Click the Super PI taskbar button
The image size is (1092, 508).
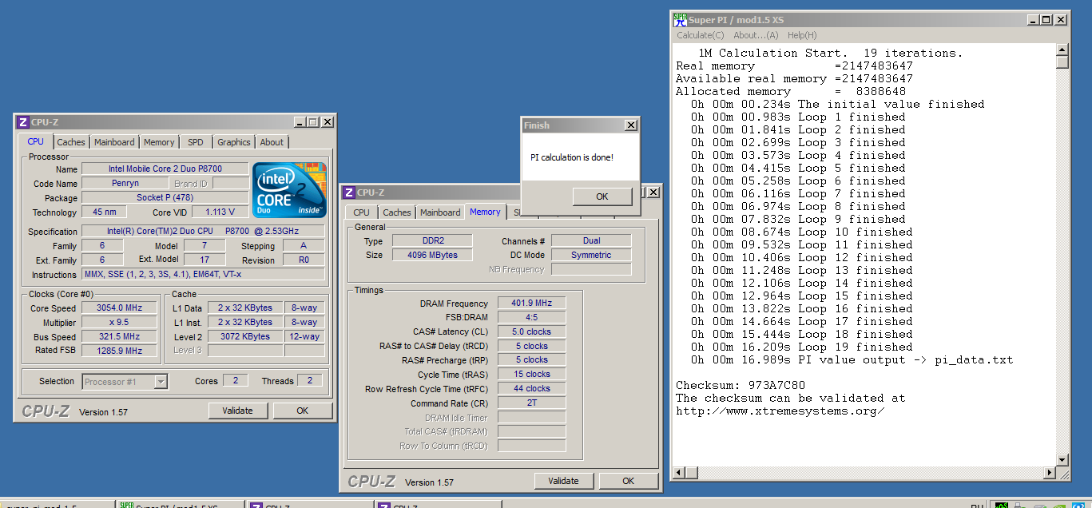[180, 505]
